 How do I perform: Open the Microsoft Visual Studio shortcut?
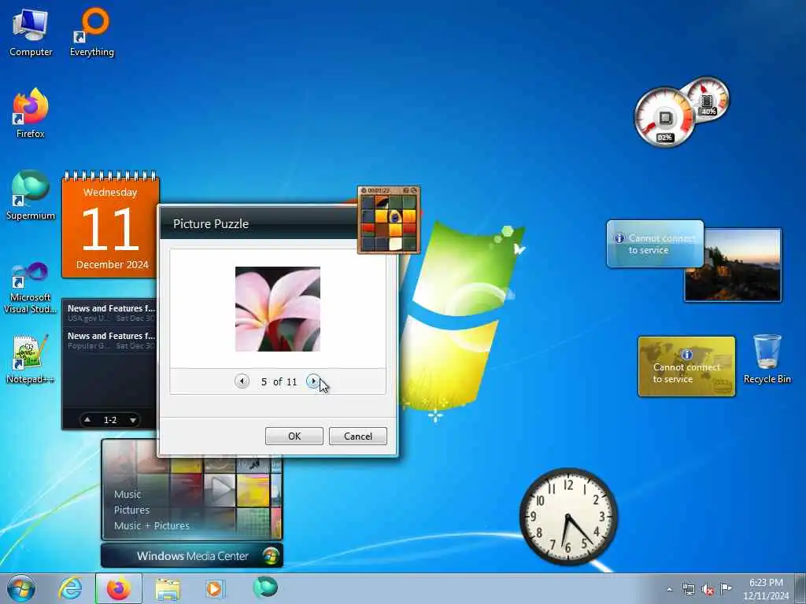click(x=31, y=288)
